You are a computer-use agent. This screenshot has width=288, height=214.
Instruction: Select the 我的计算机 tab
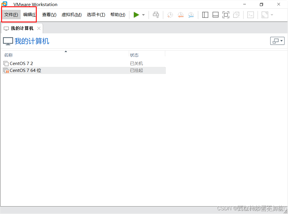[x=22, y=28]
